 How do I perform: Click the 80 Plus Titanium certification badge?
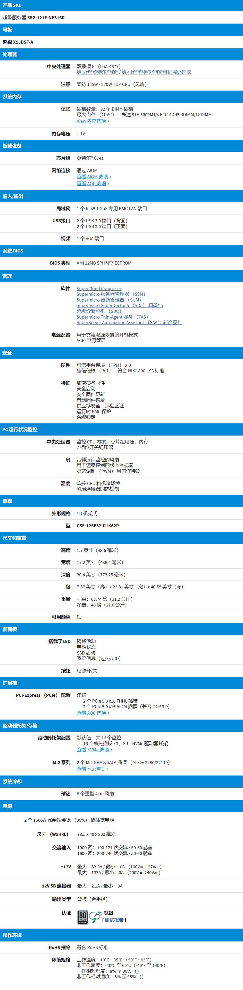[x=82, y=917]
